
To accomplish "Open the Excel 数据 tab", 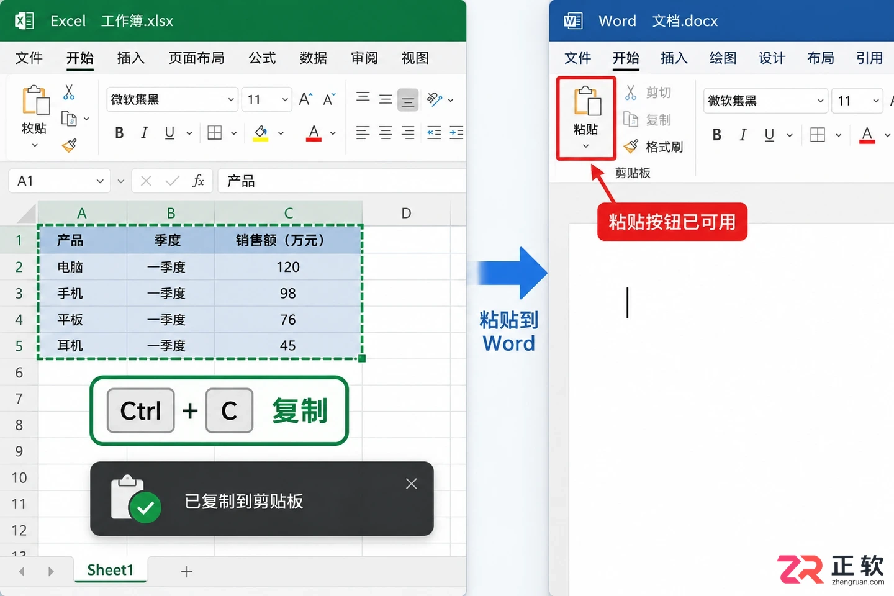I will pos(313,58).
